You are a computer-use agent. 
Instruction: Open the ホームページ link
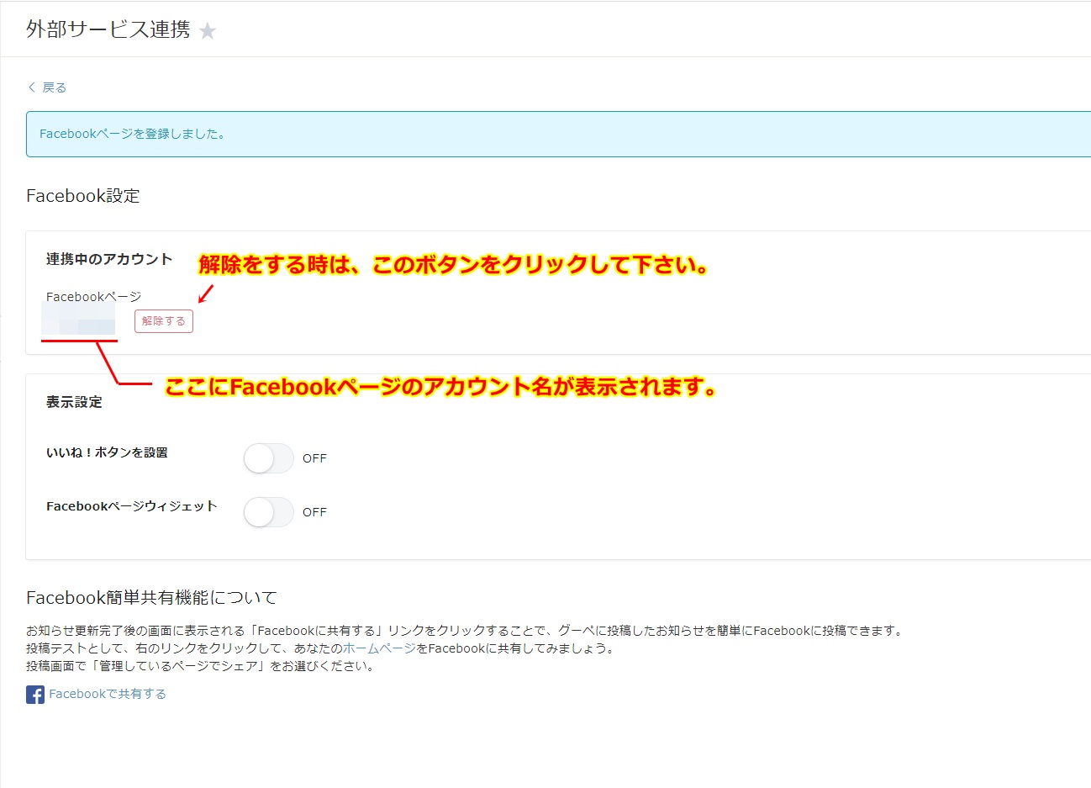click(x=379, y=648)
